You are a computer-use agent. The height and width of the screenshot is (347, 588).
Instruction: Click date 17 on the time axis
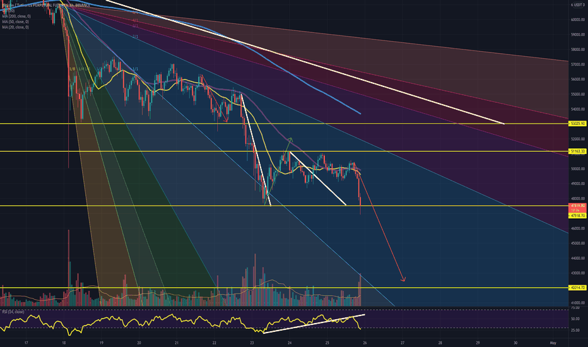26,343
